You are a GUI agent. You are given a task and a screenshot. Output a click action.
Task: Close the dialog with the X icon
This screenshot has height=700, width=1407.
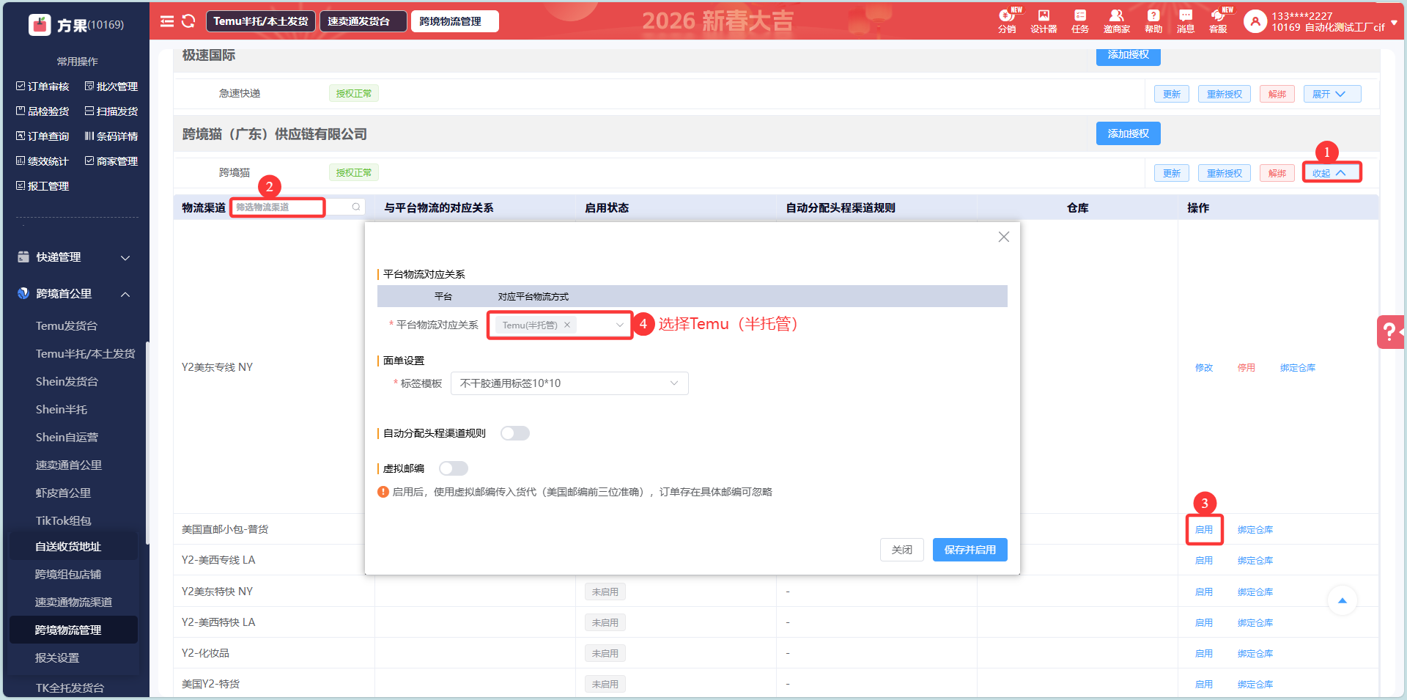pos(1004,237)
